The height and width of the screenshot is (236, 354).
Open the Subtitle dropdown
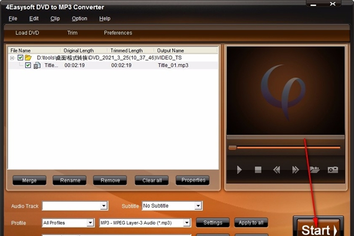tap(198, 206)
